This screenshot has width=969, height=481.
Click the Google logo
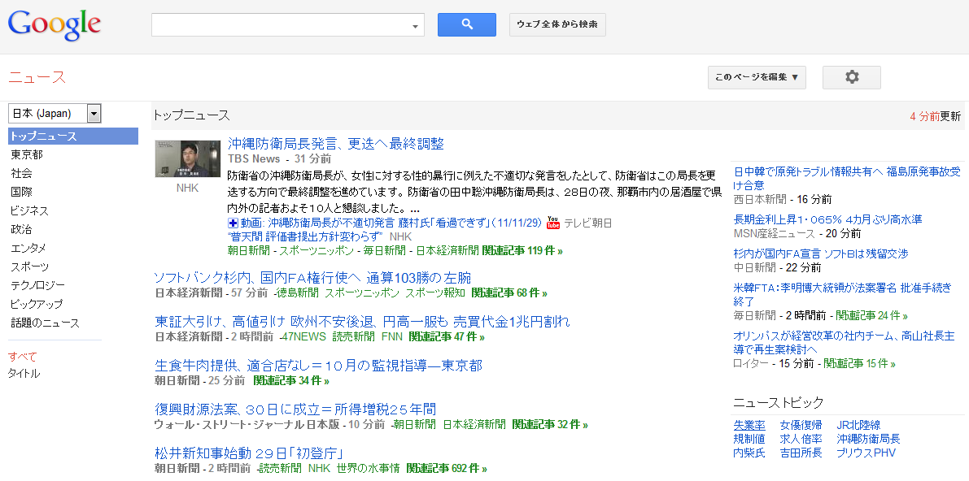click(x=55, y=26)
